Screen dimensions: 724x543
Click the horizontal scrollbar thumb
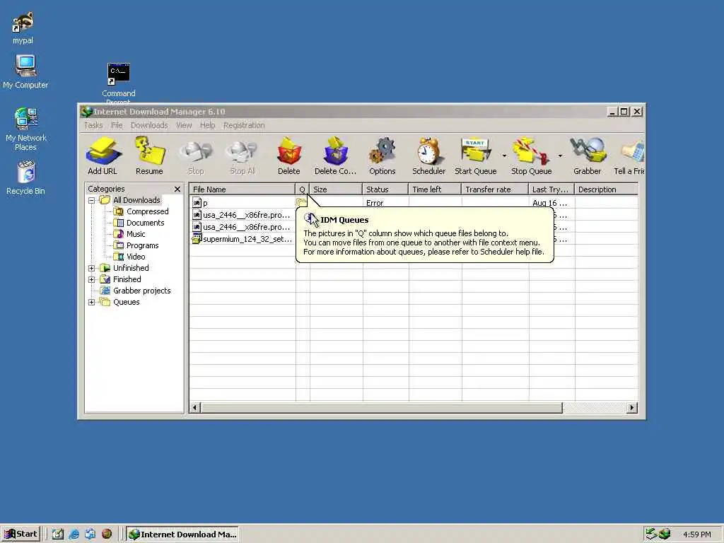pos(381,408)
